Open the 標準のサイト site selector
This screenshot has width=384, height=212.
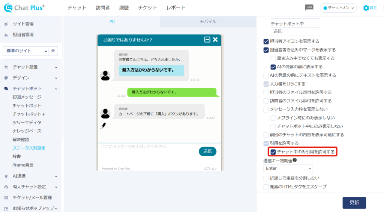click(26, 51)
